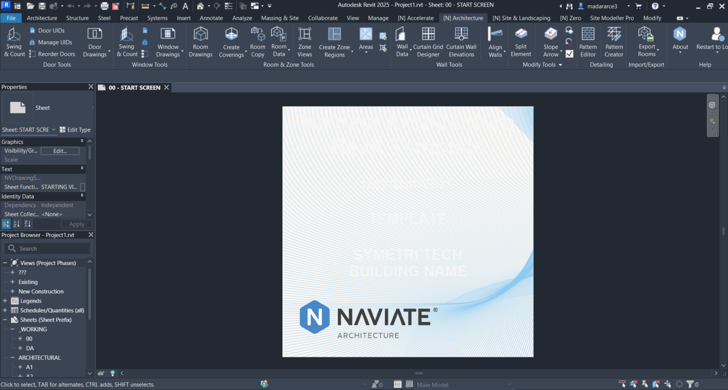Image resolution: width=728 pixels, height=390 pixels.
Task: Select the Align Walls tool
Action: [x=495, y=41]
